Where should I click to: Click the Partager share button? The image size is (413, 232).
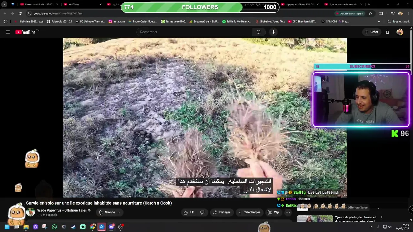click(x=222, y=212)
